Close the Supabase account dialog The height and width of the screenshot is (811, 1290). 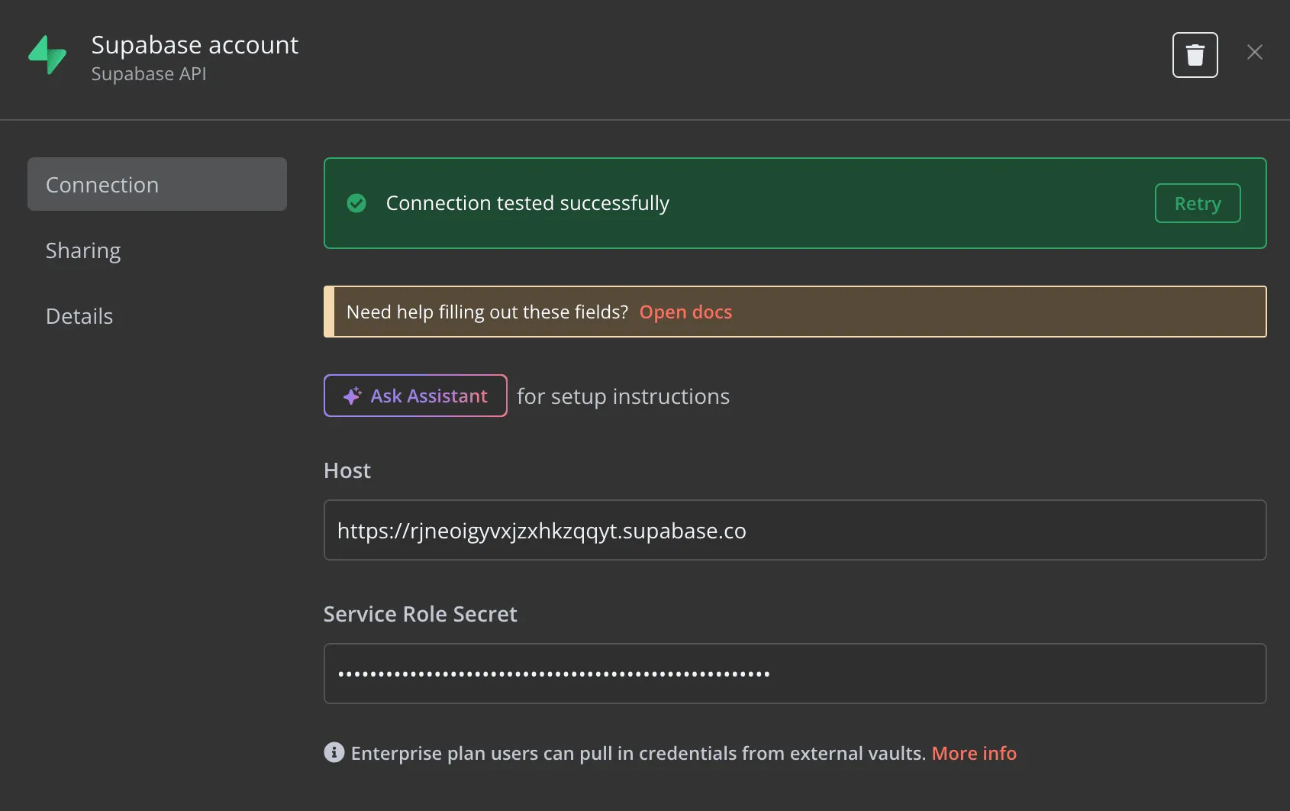coord(1254,52)
